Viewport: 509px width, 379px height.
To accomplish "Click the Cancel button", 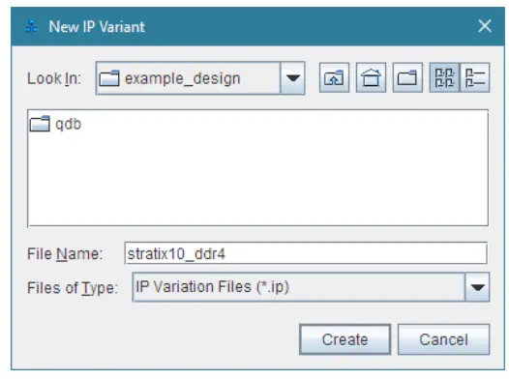I will pyautogui.click(x=443, y=339).
